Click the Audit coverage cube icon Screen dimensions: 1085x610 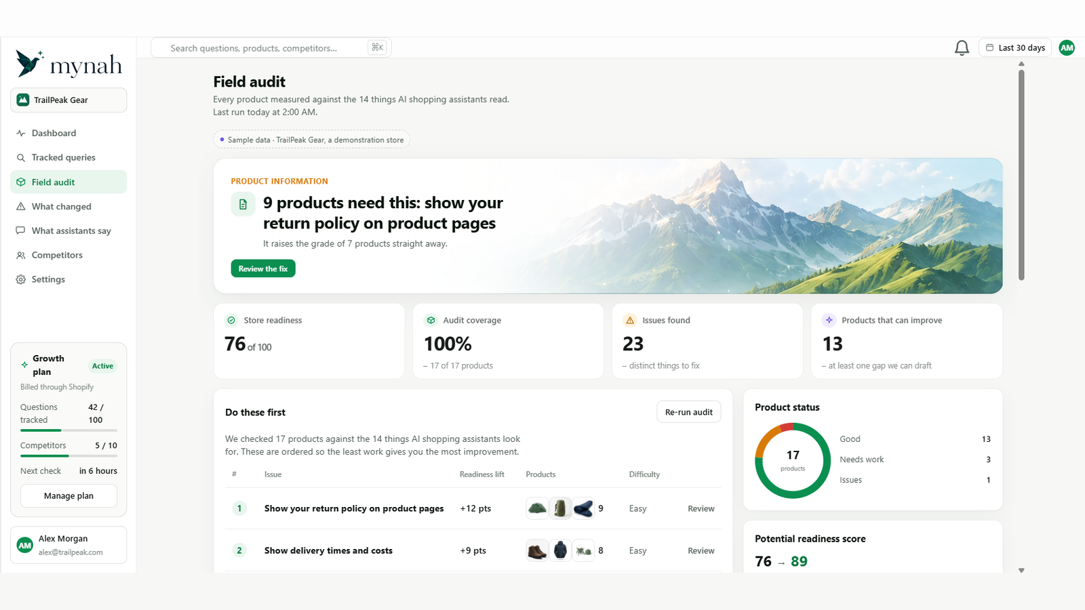point(431,320)
